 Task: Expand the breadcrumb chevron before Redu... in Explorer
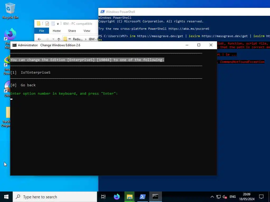[x=70, y=39]
